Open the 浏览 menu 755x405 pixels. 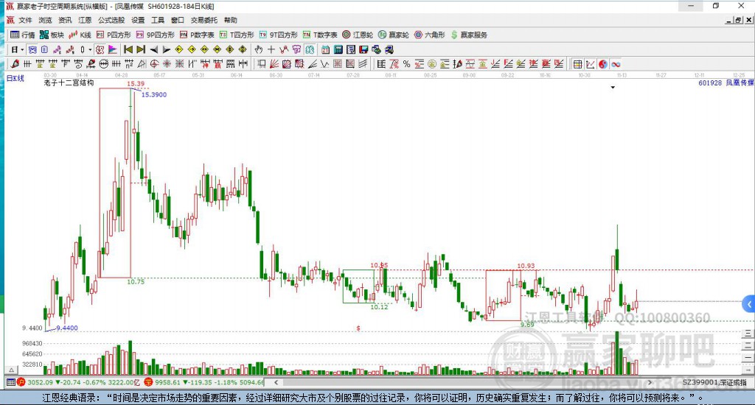pos(45,20)
